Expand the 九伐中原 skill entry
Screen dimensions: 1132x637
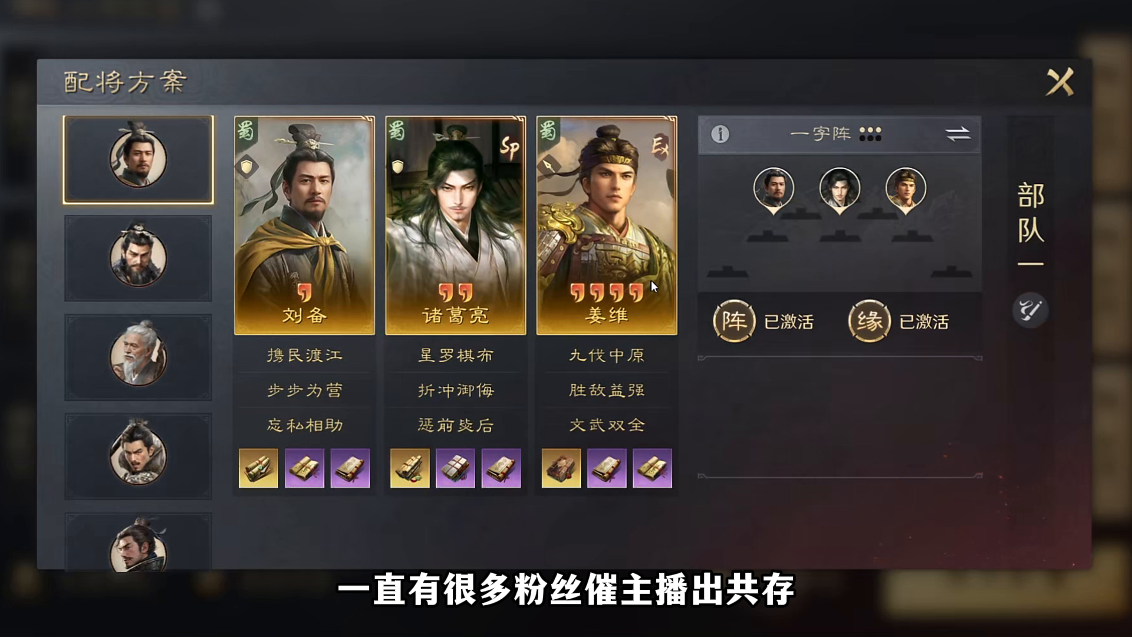[607, 355]
